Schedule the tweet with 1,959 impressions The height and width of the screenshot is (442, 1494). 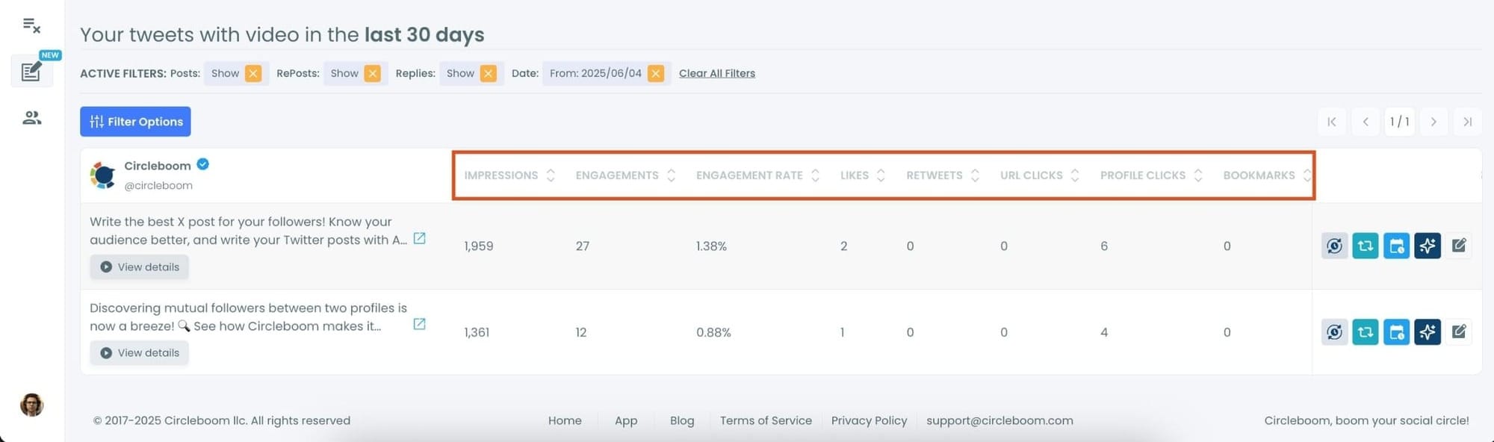pyautogui.click(x=1396, y=246)
